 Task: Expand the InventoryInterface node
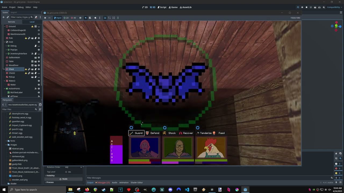(6, 54)
